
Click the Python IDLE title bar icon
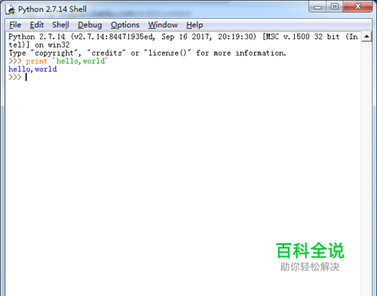(11, 9)
